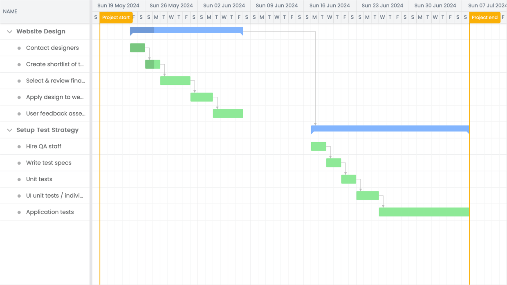
Task: Click the task dot icon next to Hire QA staff
Action: (x=20, y=146)
